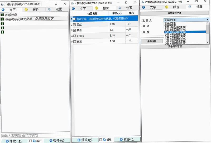
Task: Click the title bar app icon in the right window
Action: 143,2
